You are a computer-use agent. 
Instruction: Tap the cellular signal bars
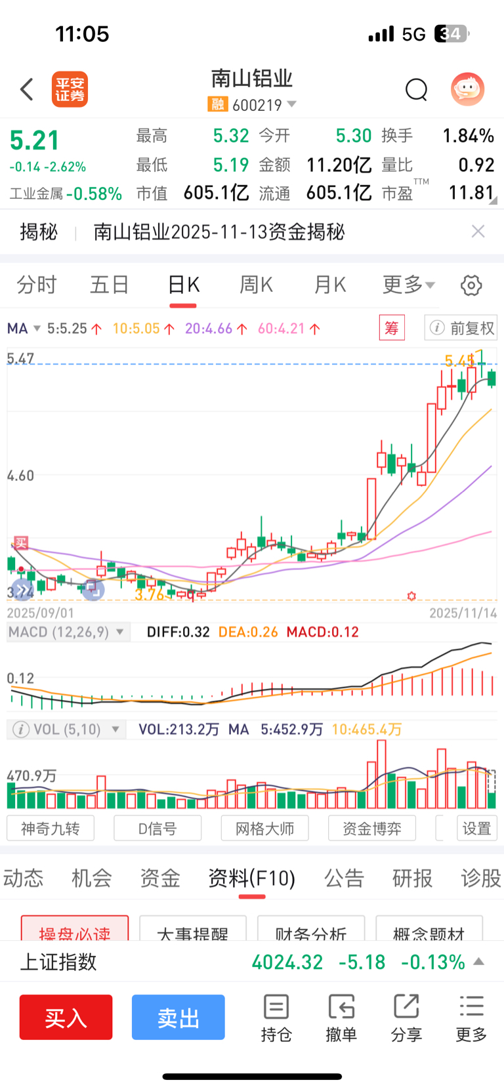pyautogui.click(x=381, y=33)
